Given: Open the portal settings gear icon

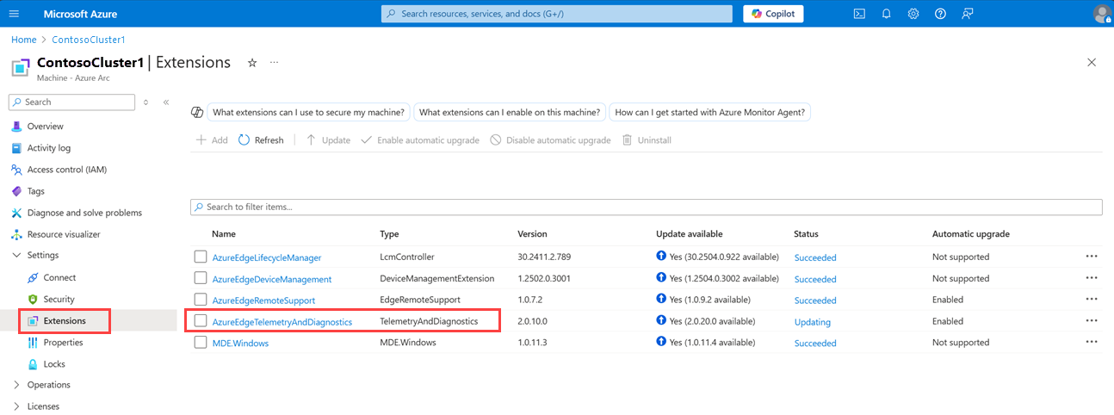Looking at the screenshot, I should (913, 14).
